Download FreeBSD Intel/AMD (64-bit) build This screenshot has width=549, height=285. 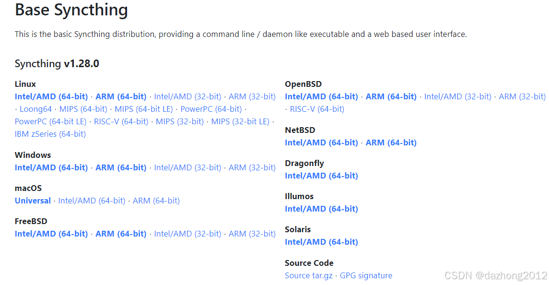51,234
